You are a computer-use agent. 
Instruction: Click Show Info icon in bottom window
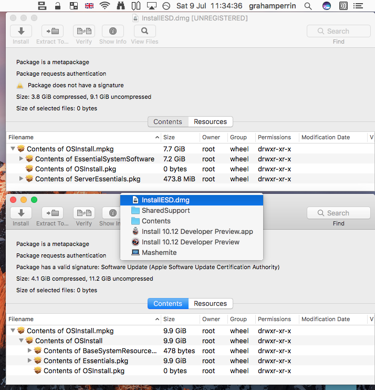point(111,213)
